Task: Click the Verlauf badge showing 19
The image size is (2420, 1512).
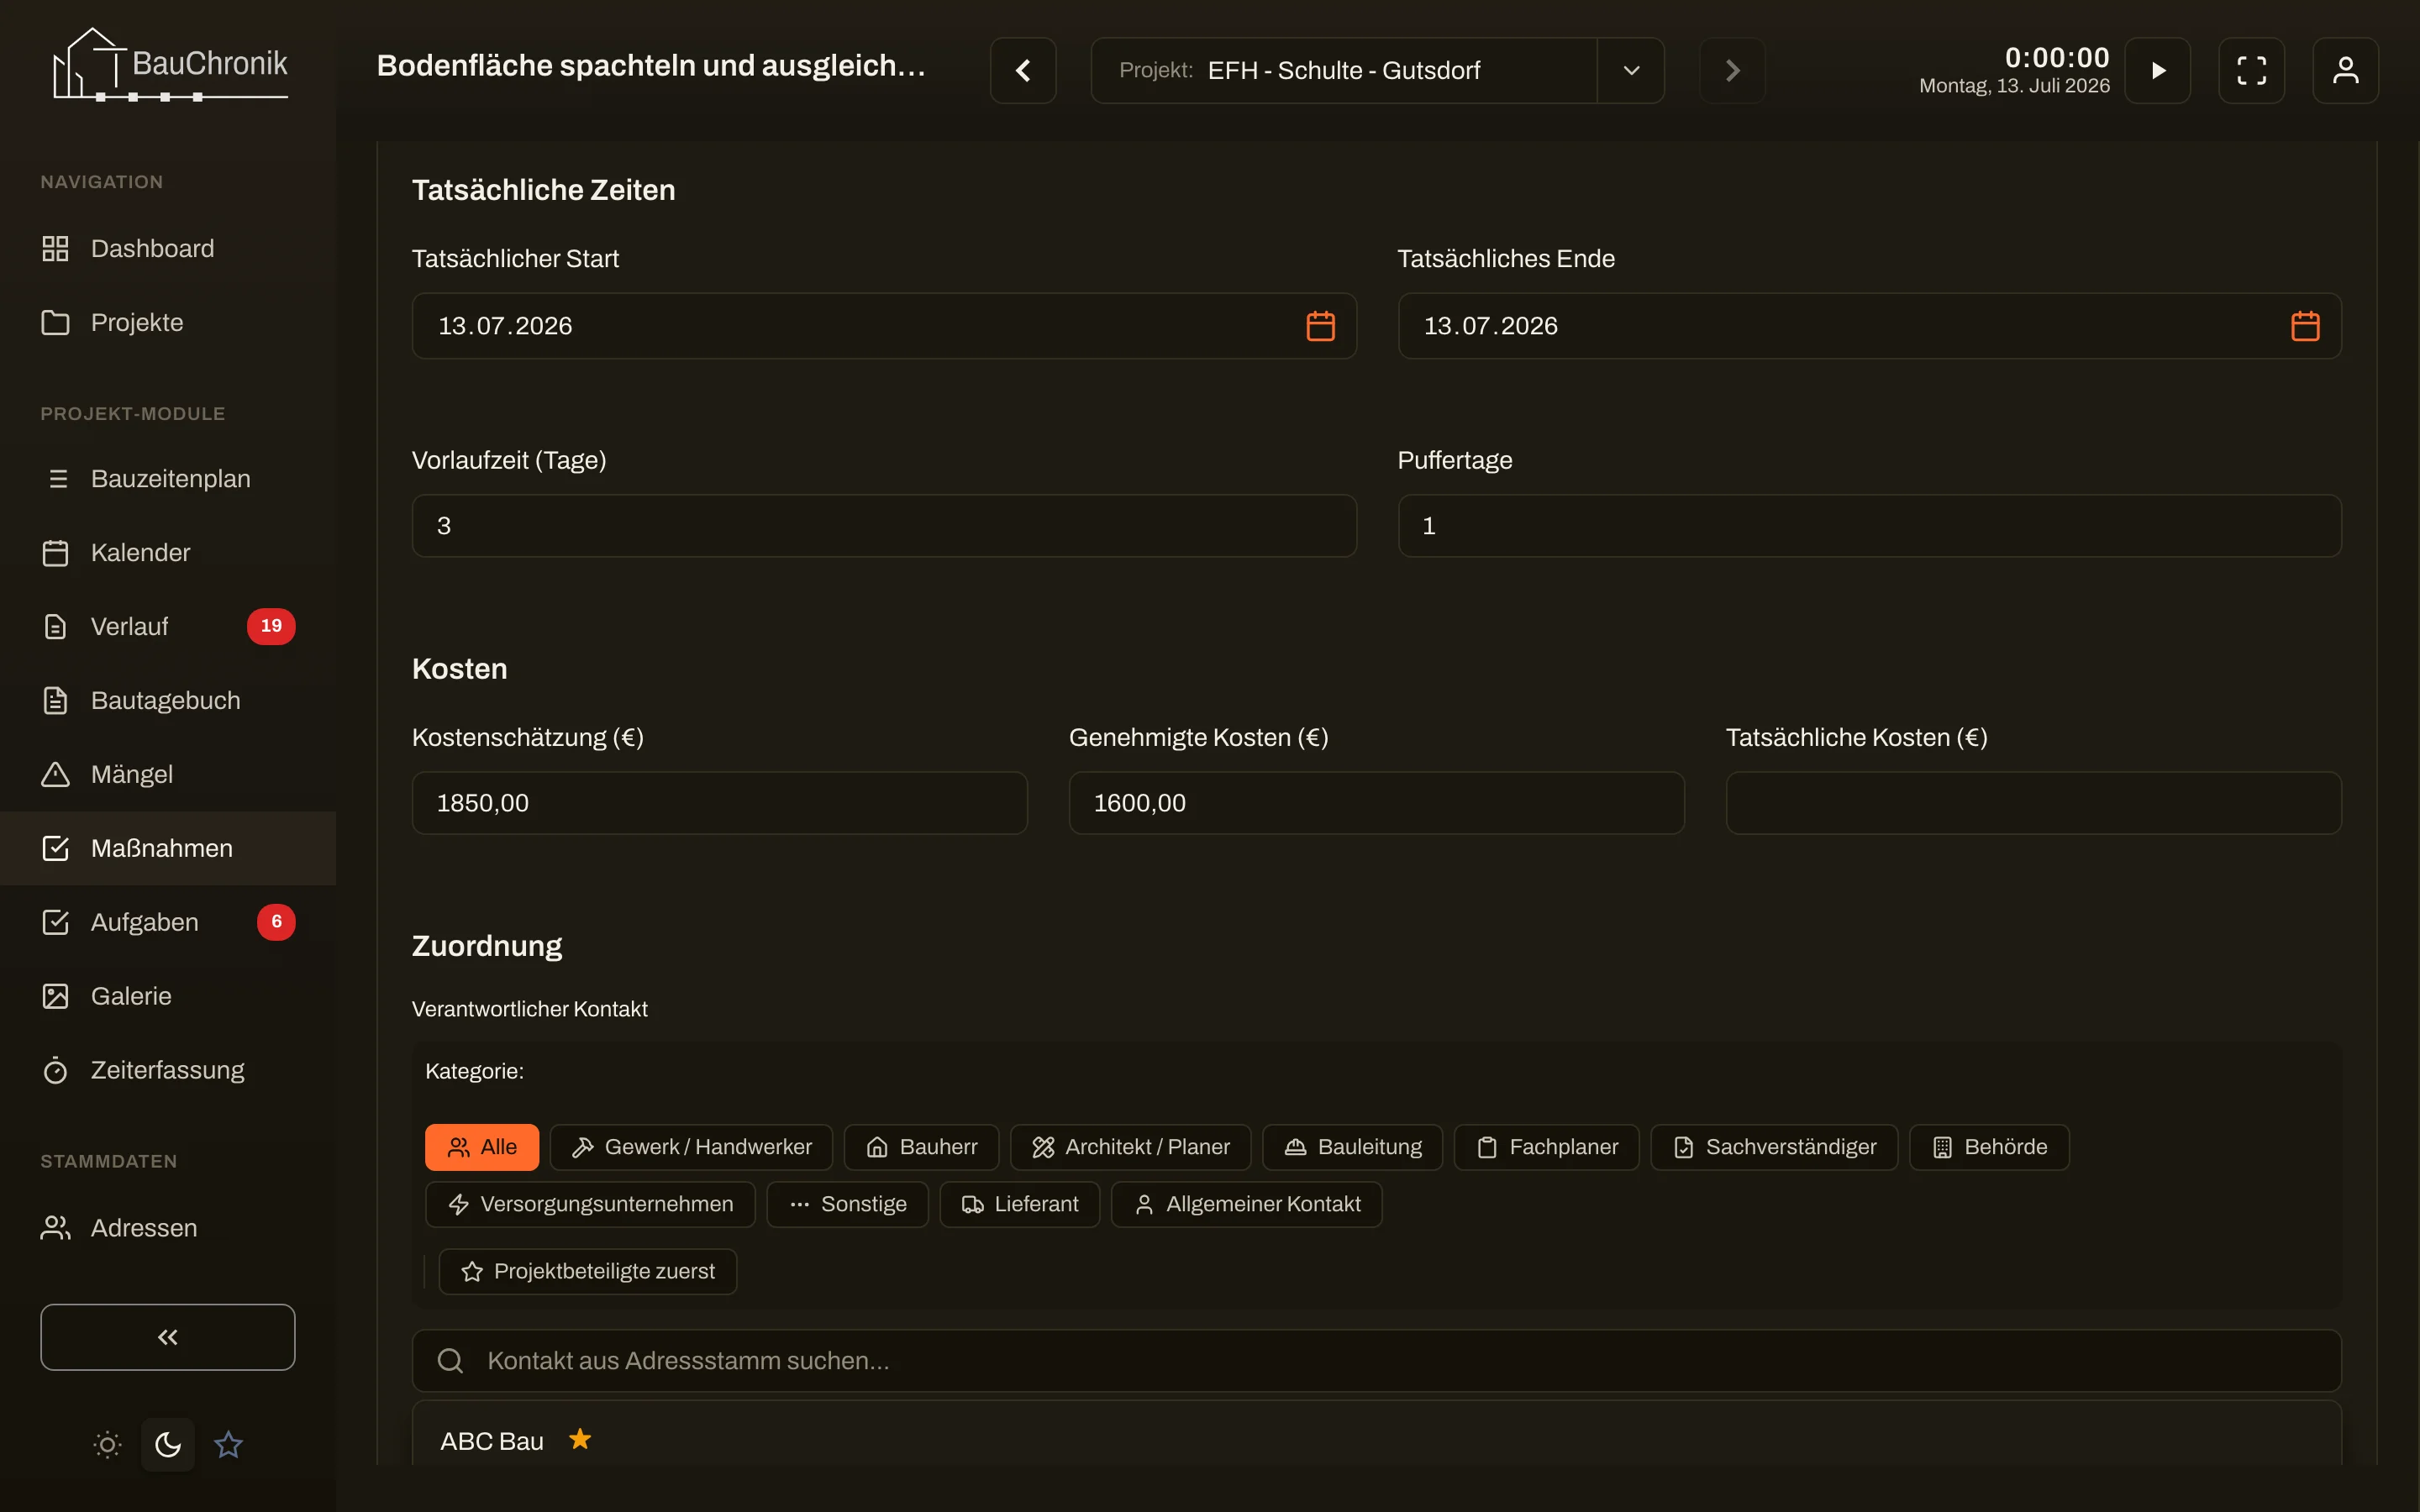Action: pos(271,626)
